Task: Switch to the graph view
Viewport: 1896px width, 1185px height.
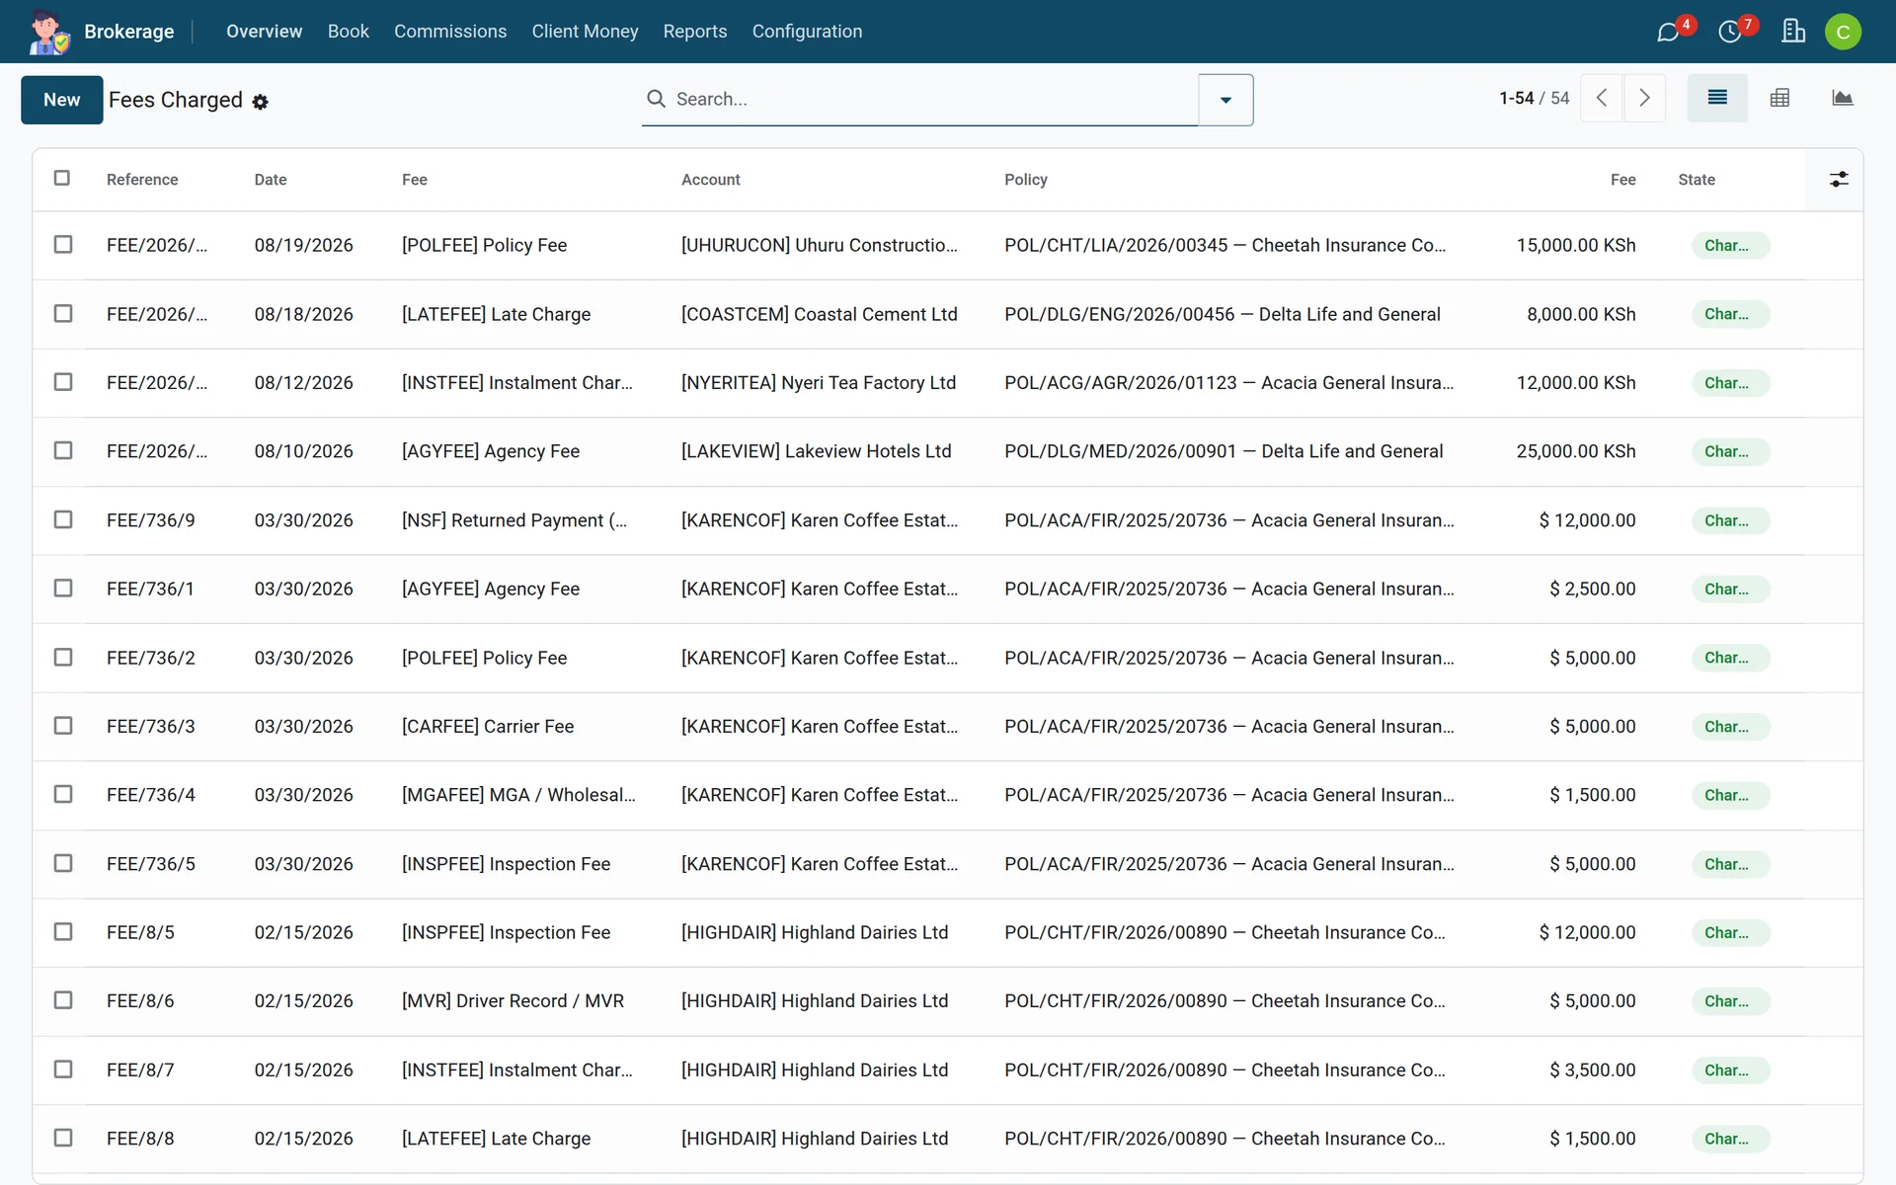Action: pyautogui.click(x=1842, y=98)
